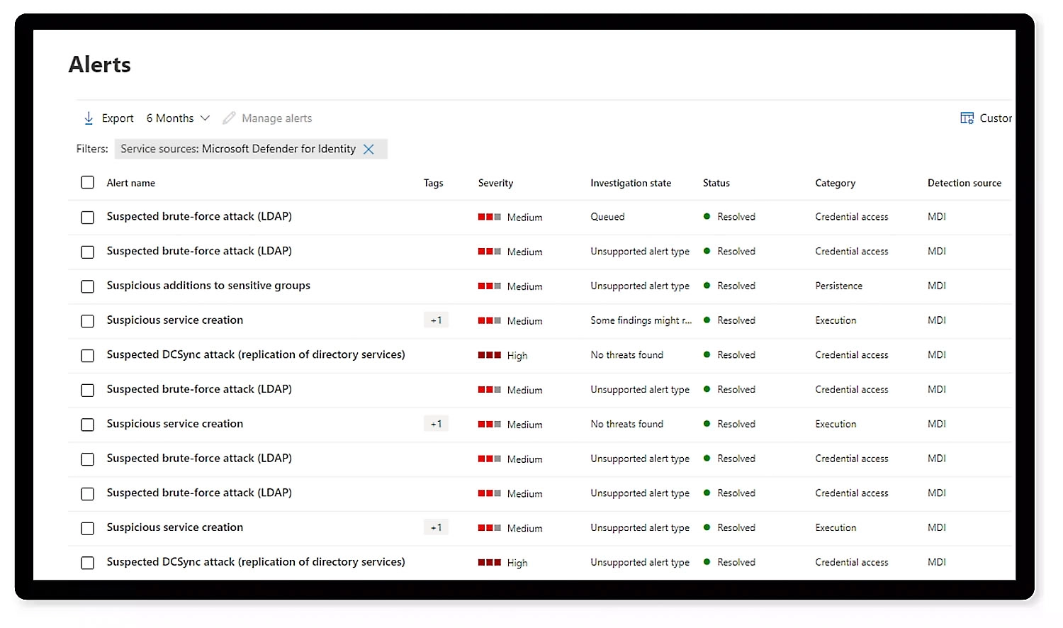Image resolution: width=1063 pixels, height=628 pixels.
Task: Click green Resolved status dot of Suspicious additions alert
Action: (x=707, y=286)
